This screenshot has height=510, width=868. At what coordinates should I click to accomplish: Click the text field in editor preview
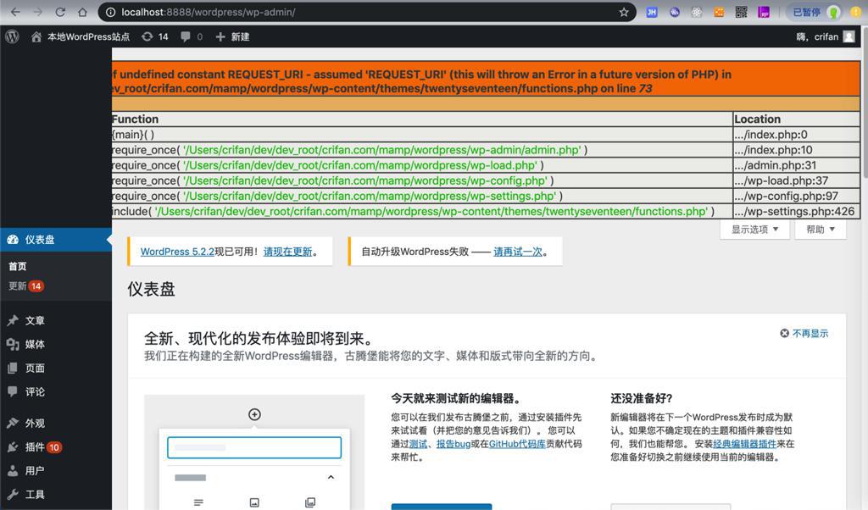[254, 447]
